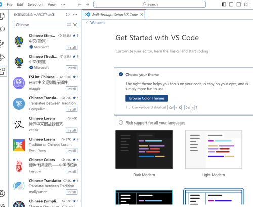
Task: Install Chinese (Simplified) language pack
Action: (x=72, y=47)
